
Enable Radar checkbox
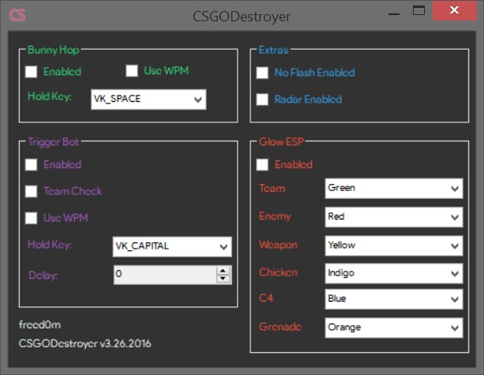pyautogui.click(x=262, y=99)
